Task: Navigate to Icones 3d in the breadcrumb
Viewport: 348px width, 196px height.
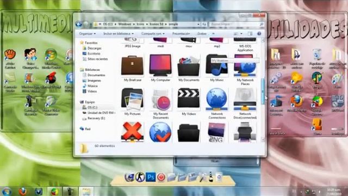Action: click(x=157, y=24)
